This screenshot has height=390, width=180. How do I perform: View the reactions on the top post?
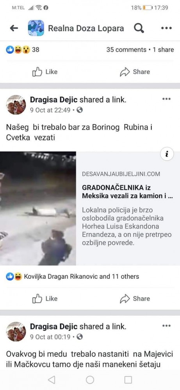(x=22, y=50)
